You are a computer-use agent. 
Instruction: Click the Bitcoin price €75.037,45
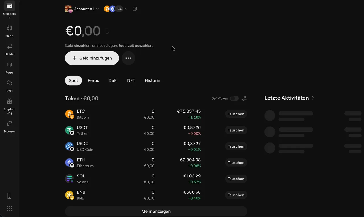(189, 111)
